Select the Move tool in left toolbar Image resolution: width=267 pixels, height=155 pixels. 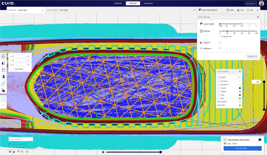[4, 56]
